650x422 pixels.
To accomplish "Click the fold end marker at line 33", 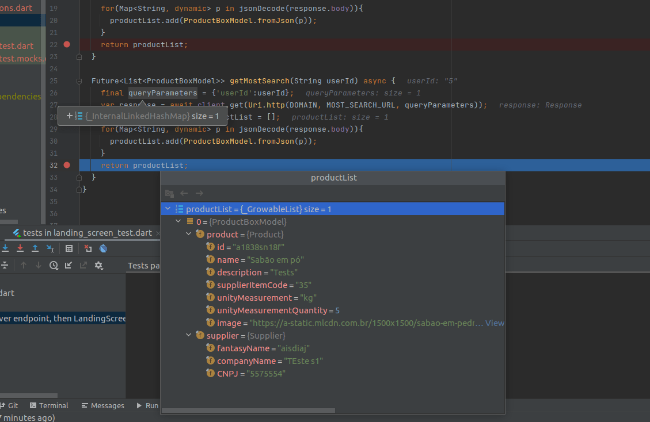I will (x=79, y=178).
